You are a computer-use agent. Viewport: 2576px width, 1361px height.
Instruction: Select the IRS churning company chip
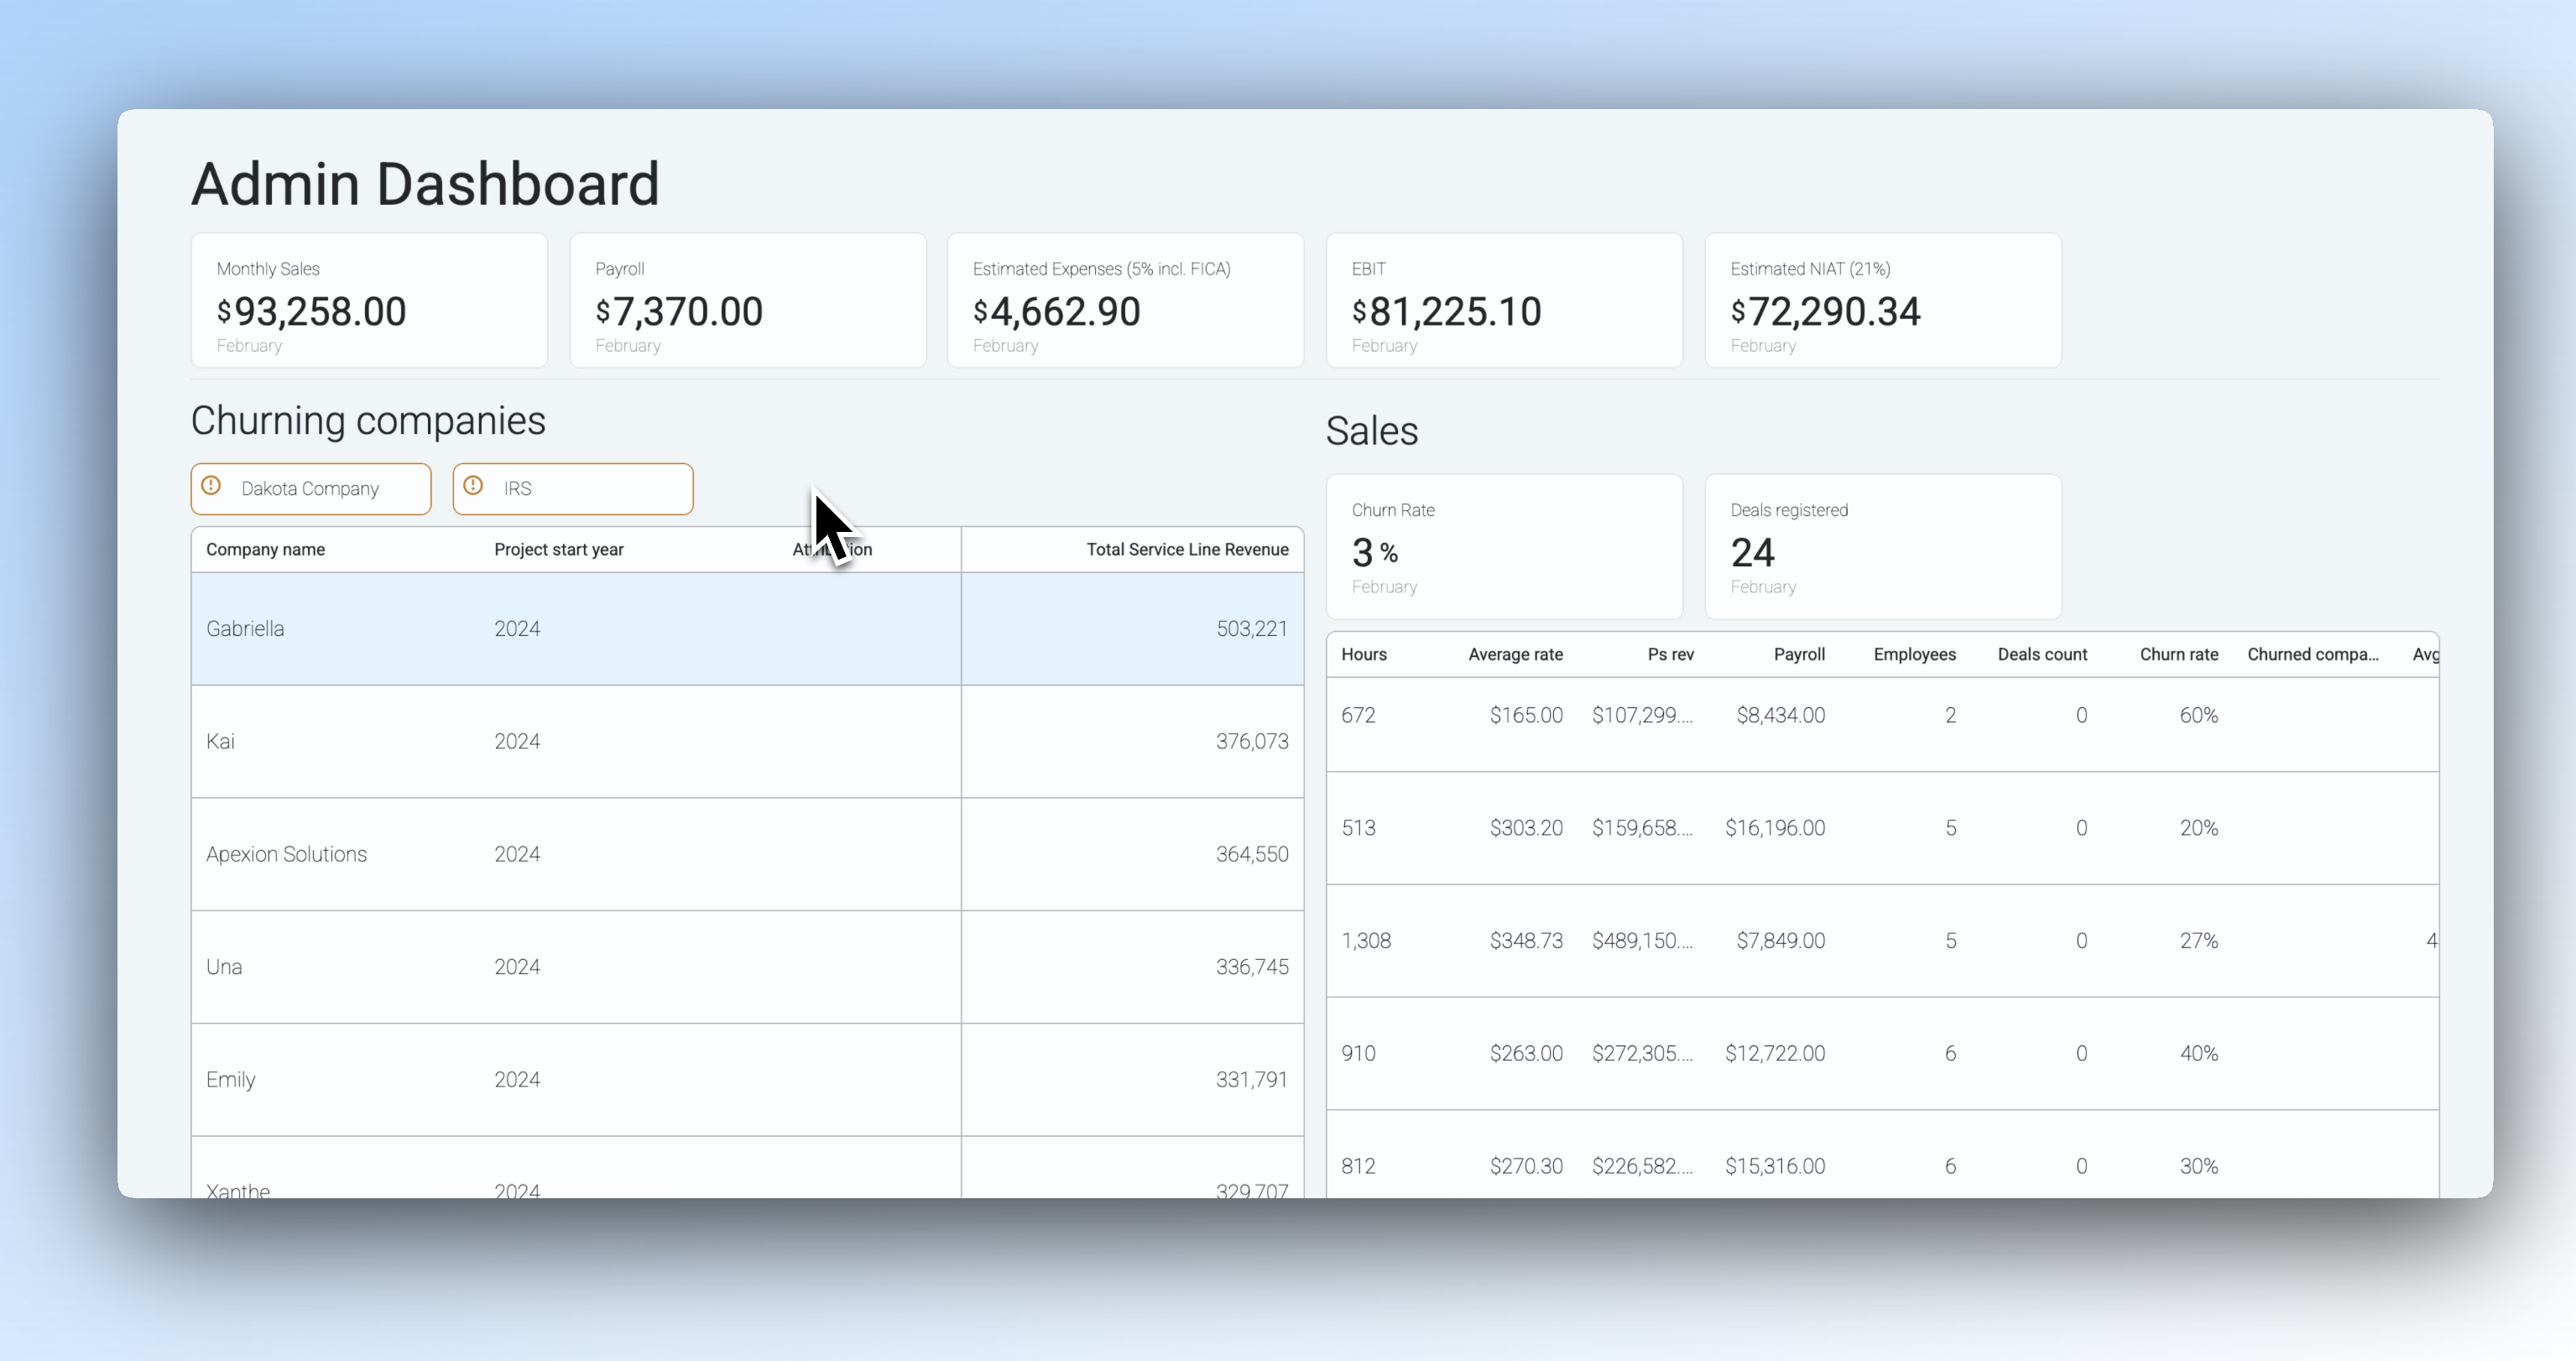click(x=573, y=489)
